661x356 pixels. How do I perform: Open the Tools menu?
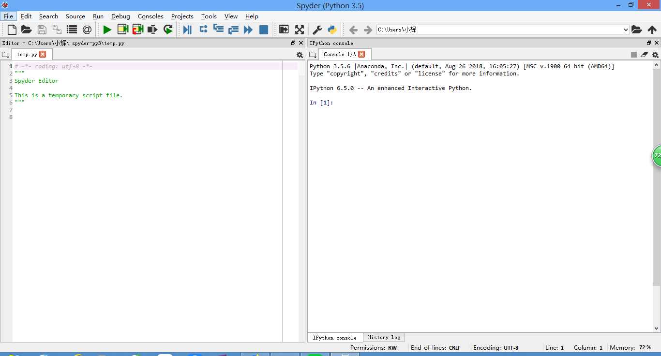[x=209, y=16]
